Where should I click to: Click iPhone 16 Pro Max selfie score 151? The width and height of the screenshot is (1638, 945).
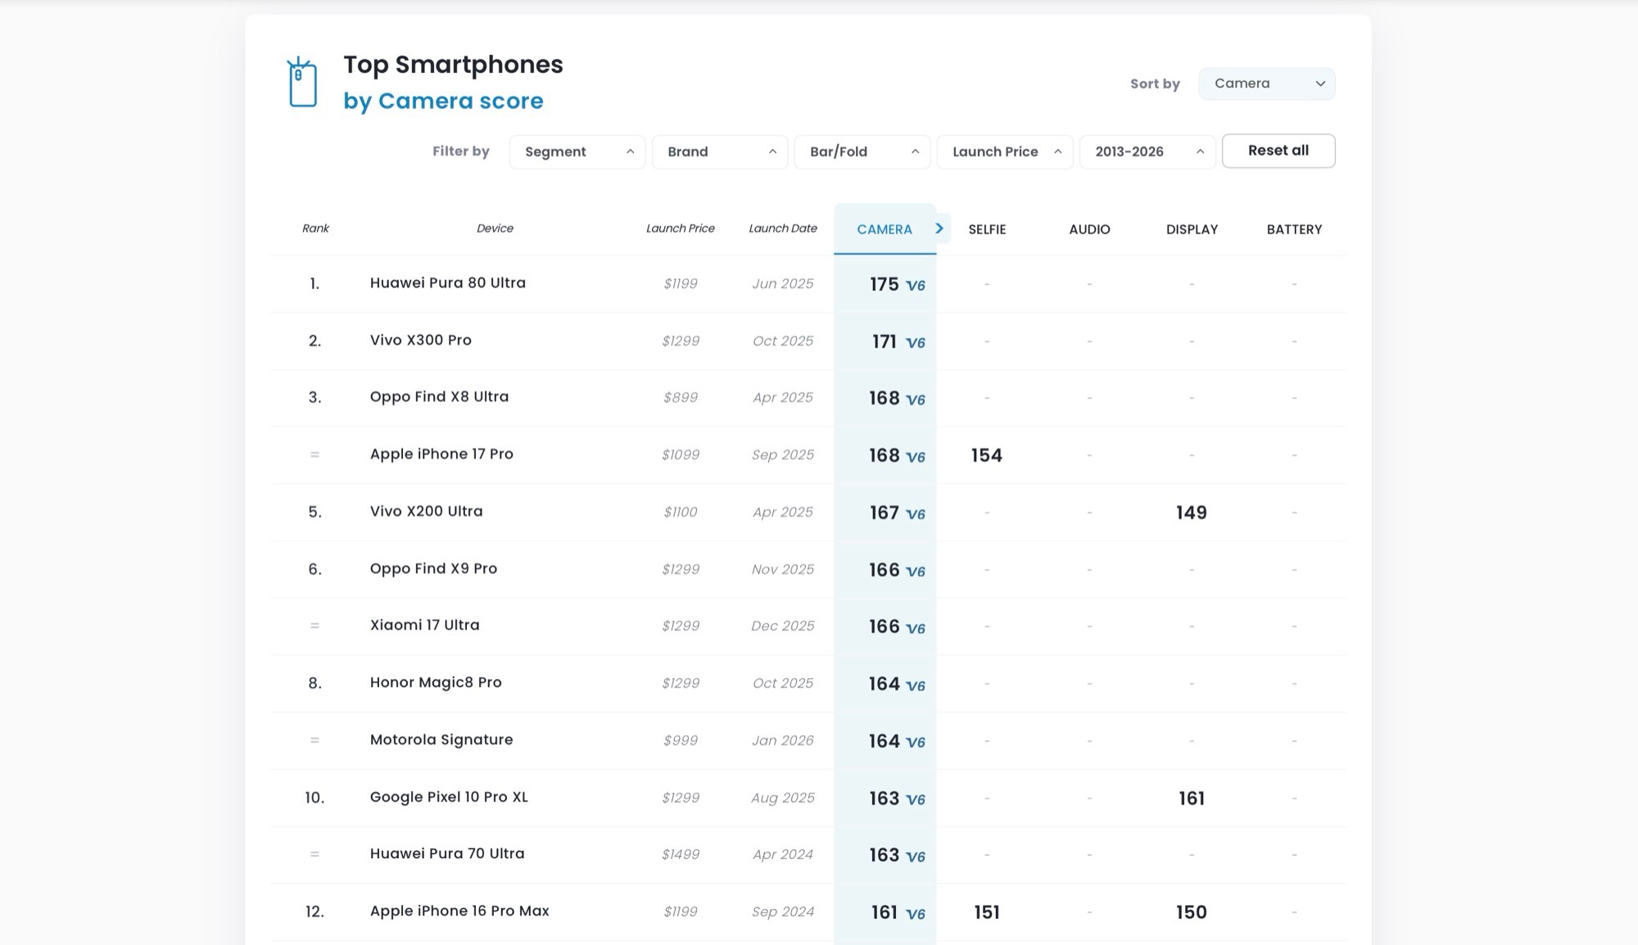click(x=987, y=912)
